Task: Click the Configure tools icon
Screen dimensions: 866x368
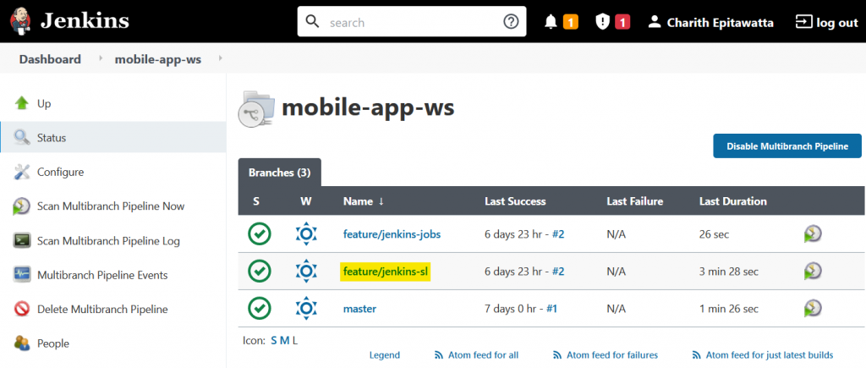Action: pyautogui.click(x=21, y=172)
